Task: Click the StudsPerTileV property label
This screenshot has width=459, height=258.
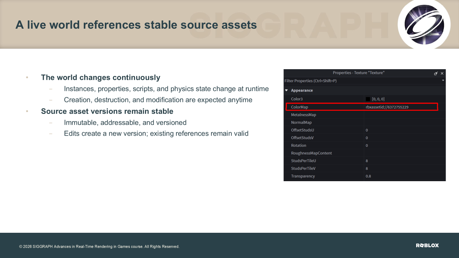Action: tap(303, 168)
